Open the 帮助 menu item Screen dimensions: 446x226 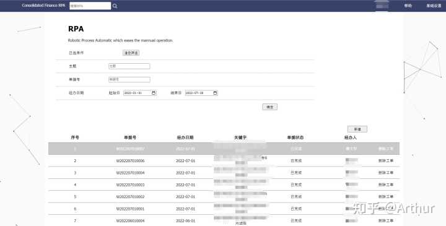[408, 6]
